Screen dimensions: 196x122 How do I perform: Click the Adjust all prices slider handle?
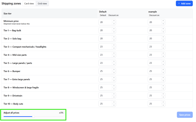(x=33, y=116)
